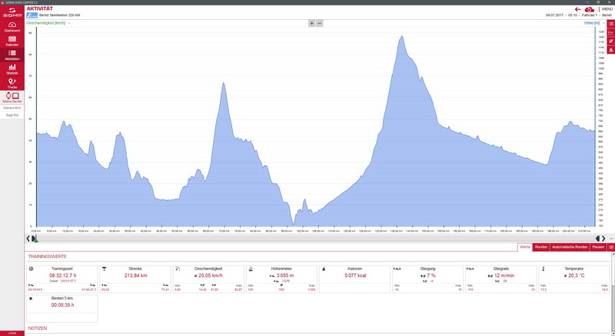Click the Besten 5 km value tile

click(61, 305)
